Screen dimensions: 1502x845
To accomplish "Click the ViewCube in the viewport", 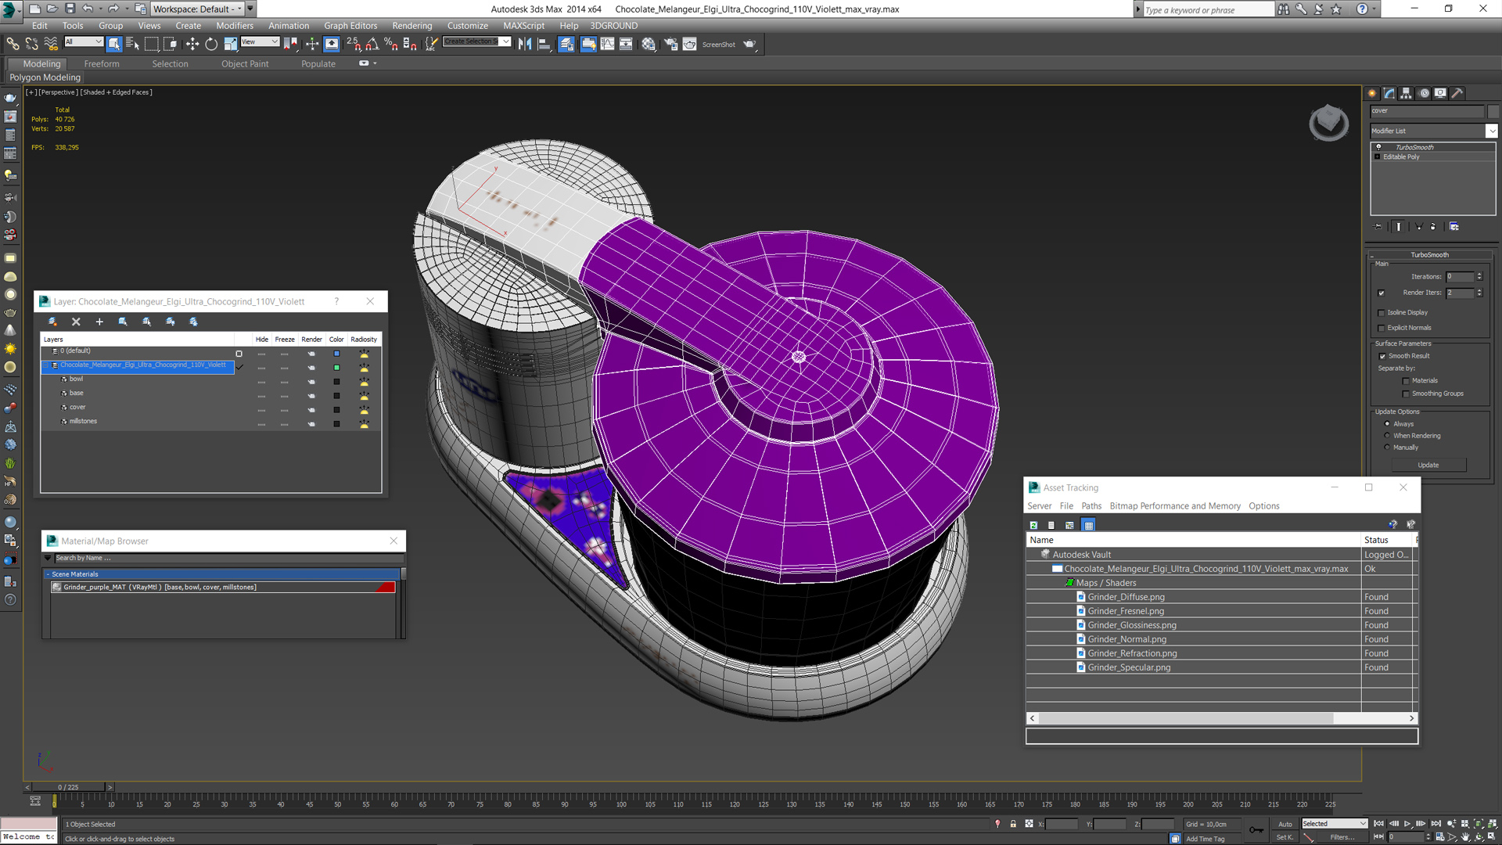I will (x=1328, y=122).
